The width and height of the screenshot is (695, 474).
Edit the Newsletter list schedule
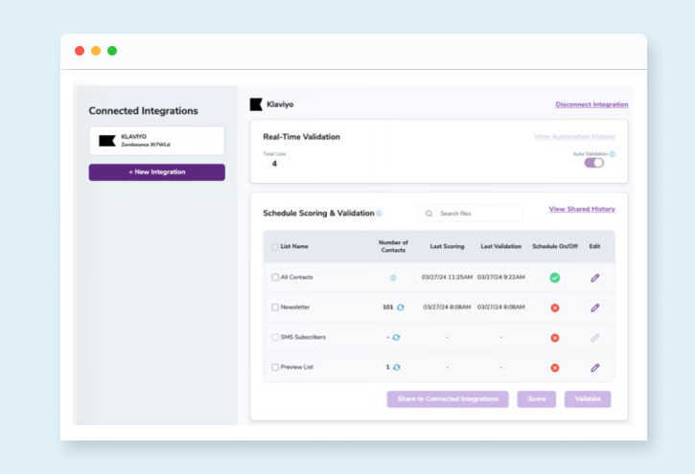click(595, 308)
